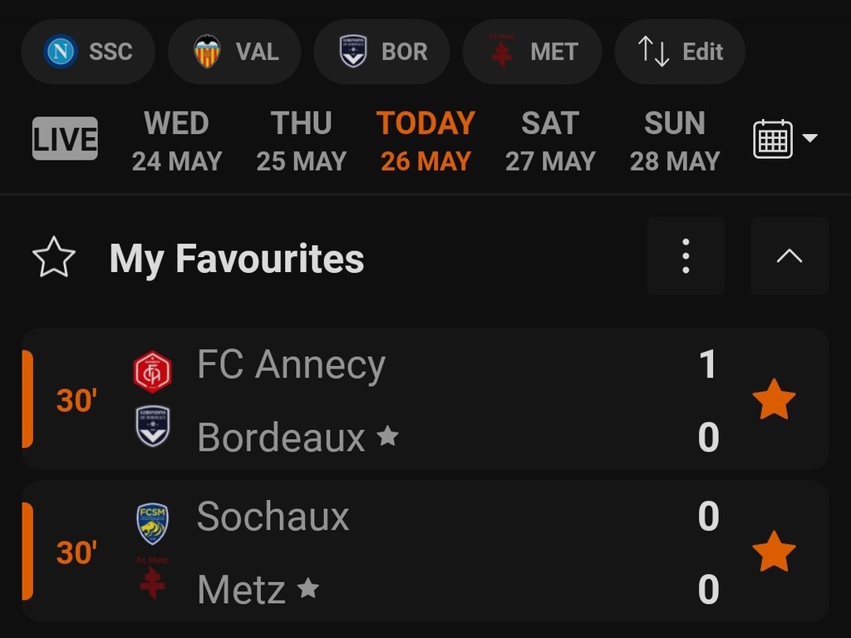This screenshot has width=851, height=638.
Task: Open the My Favourites three-dot menu
Action: click(686, 256)
